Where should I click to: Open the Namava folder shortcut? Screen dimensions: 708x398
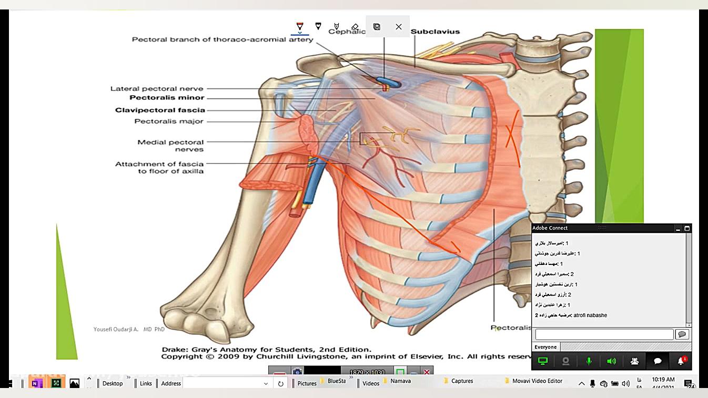(x=397, y=381)
